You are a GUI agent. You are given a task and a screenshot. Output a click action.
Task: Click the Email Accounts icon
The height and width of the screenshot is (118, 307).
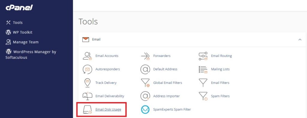(x=87, y=56)
